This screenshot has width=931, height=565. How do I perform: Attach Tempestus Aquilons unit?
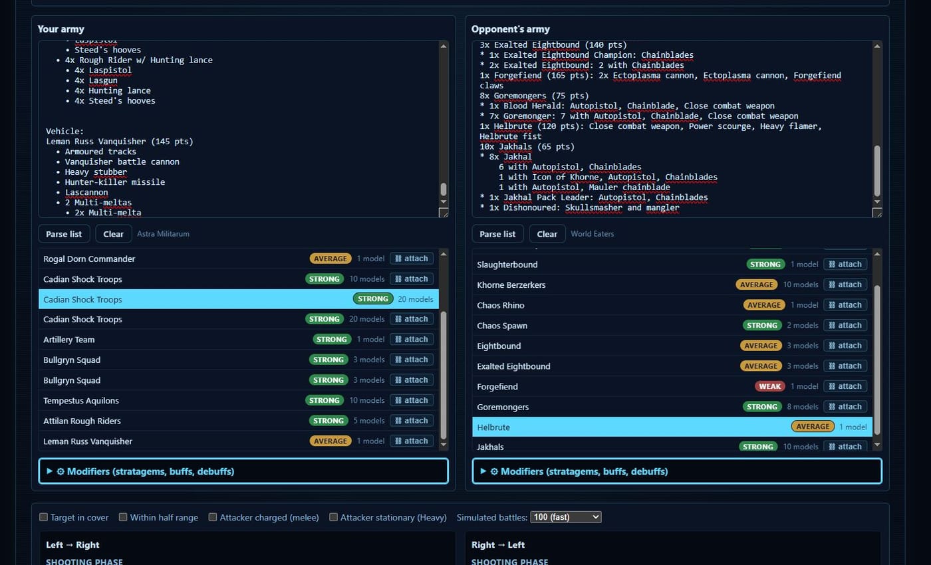tap(412, 400)
